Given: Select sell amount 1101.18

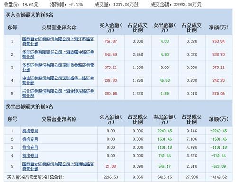Looking at the screenshot, I should (164, 147).
